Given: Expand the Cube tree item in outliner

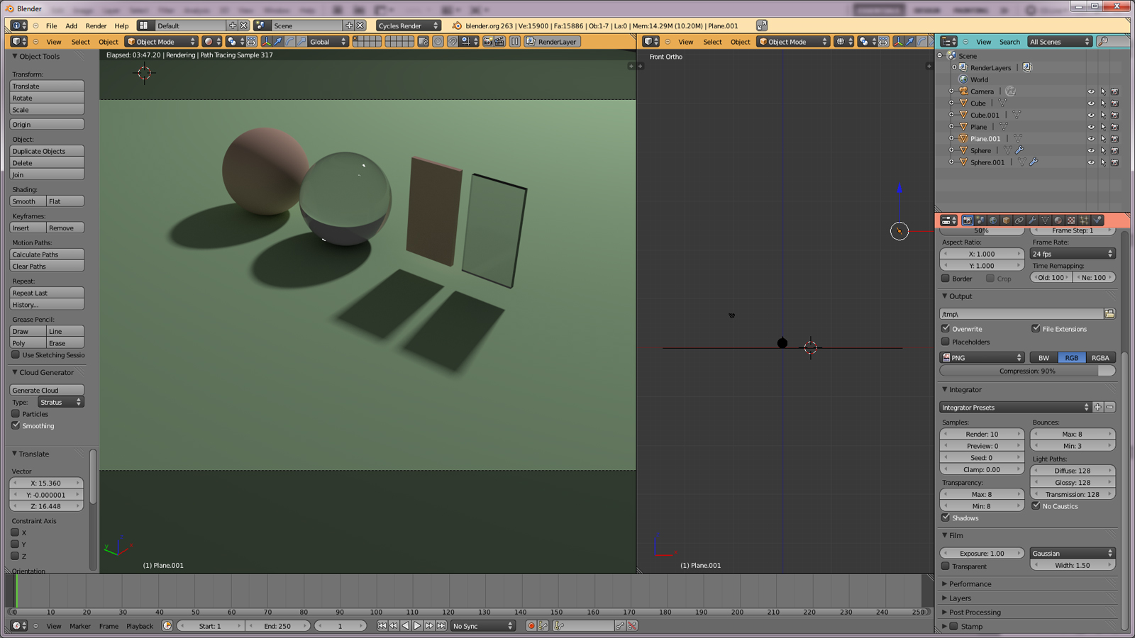Looking at the screenshot, I should tap(951, 103).
